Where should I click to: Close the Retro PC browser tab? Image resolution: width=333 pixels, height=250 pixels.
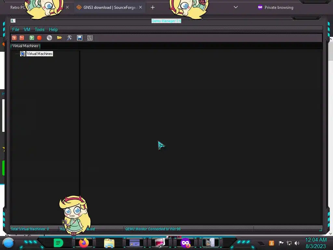[x=67, y=7]
